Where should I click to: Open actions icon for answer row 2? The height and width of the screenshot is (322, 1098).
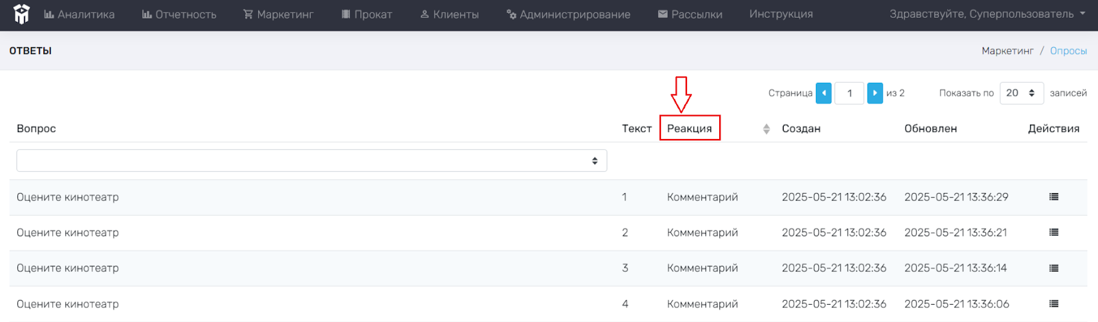click(1054, 233)
